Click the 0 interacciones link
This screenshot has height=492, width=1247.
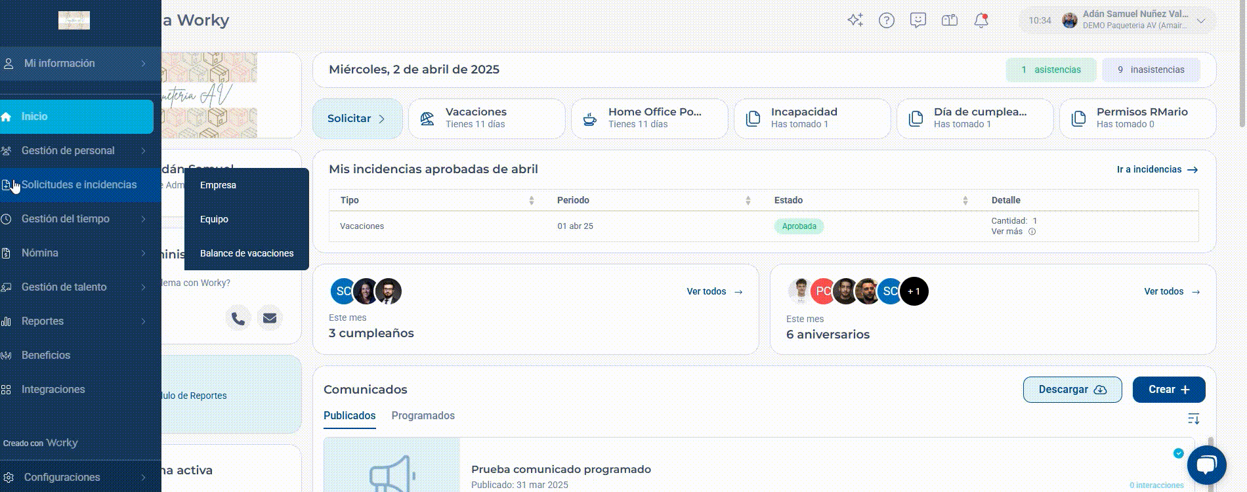point(1156,485)
